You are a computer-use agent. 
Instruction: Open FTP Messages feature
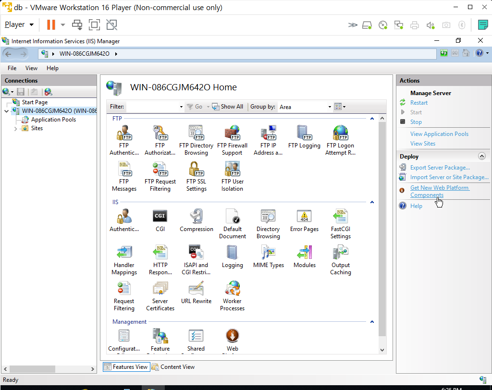click(x=124, y=176)
